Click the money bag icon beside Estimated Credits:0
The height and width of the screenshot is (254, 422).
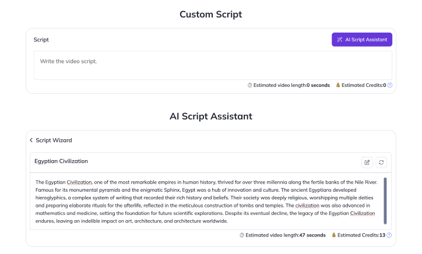pyautogui.click(x=337, y=85)
